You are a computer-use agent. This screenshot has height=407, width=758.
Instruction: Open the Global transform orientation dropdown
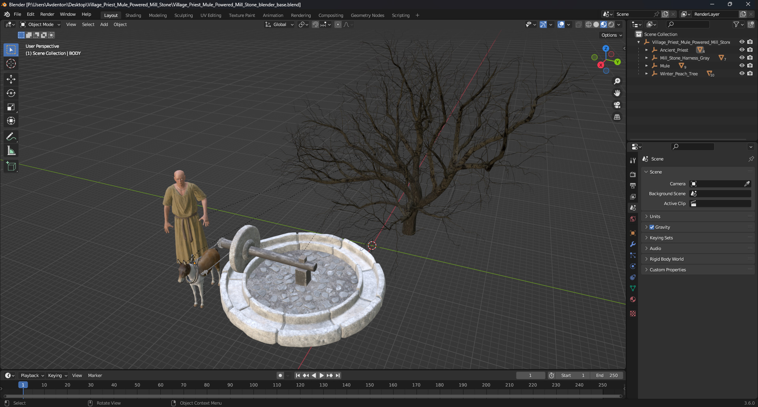click(x=280, y=24)
